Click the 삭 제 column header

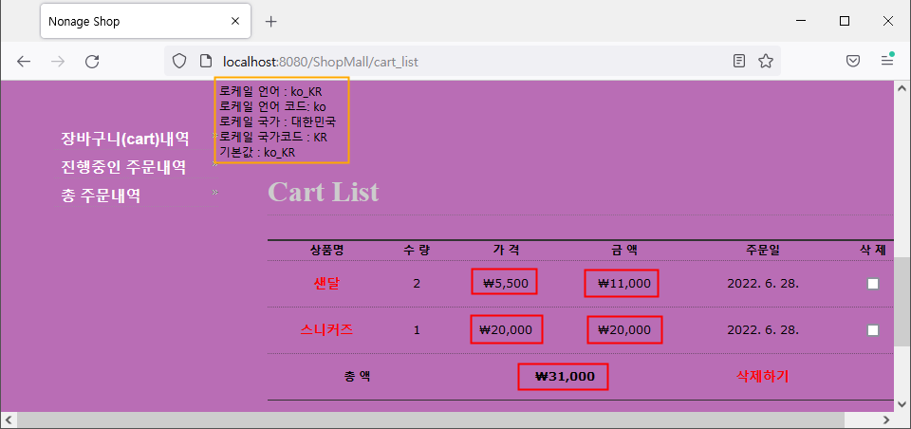tap(873, 251)
